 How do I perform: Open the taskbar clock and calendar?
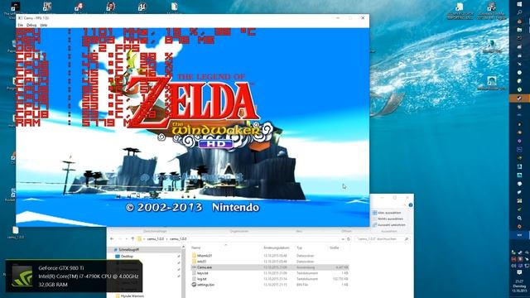point(519,286)
